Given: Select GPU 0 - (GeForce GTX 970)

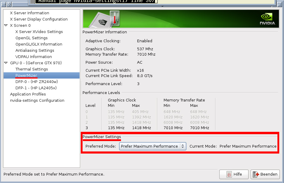Looking at the screenshot, I should click(36, 63).
